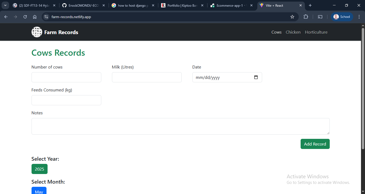Switch to Portfolio Kiptoo tab
The width and height of the screenshot is (365, 194).
pos(182,5)
